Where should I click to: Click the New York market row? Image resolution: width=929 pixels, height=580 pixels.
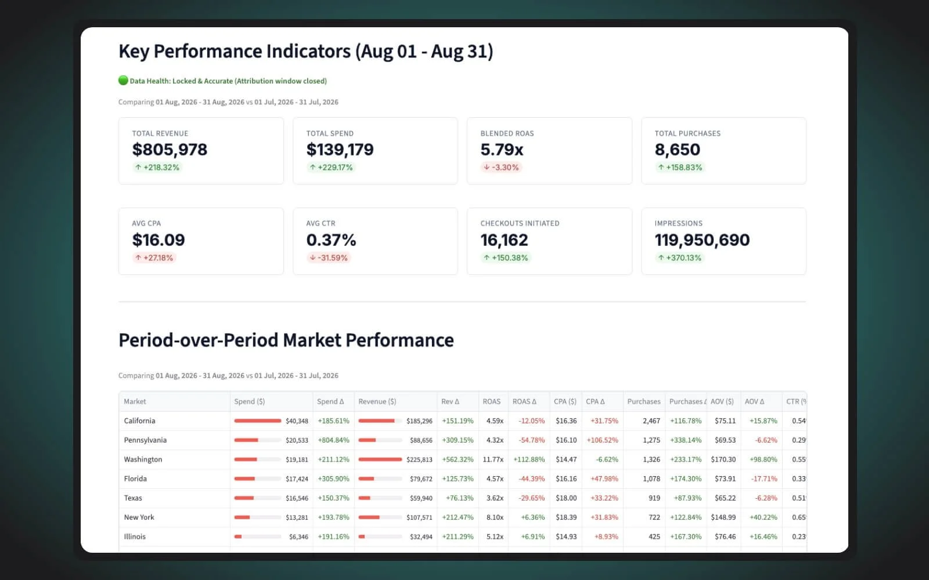pos(463,517)
